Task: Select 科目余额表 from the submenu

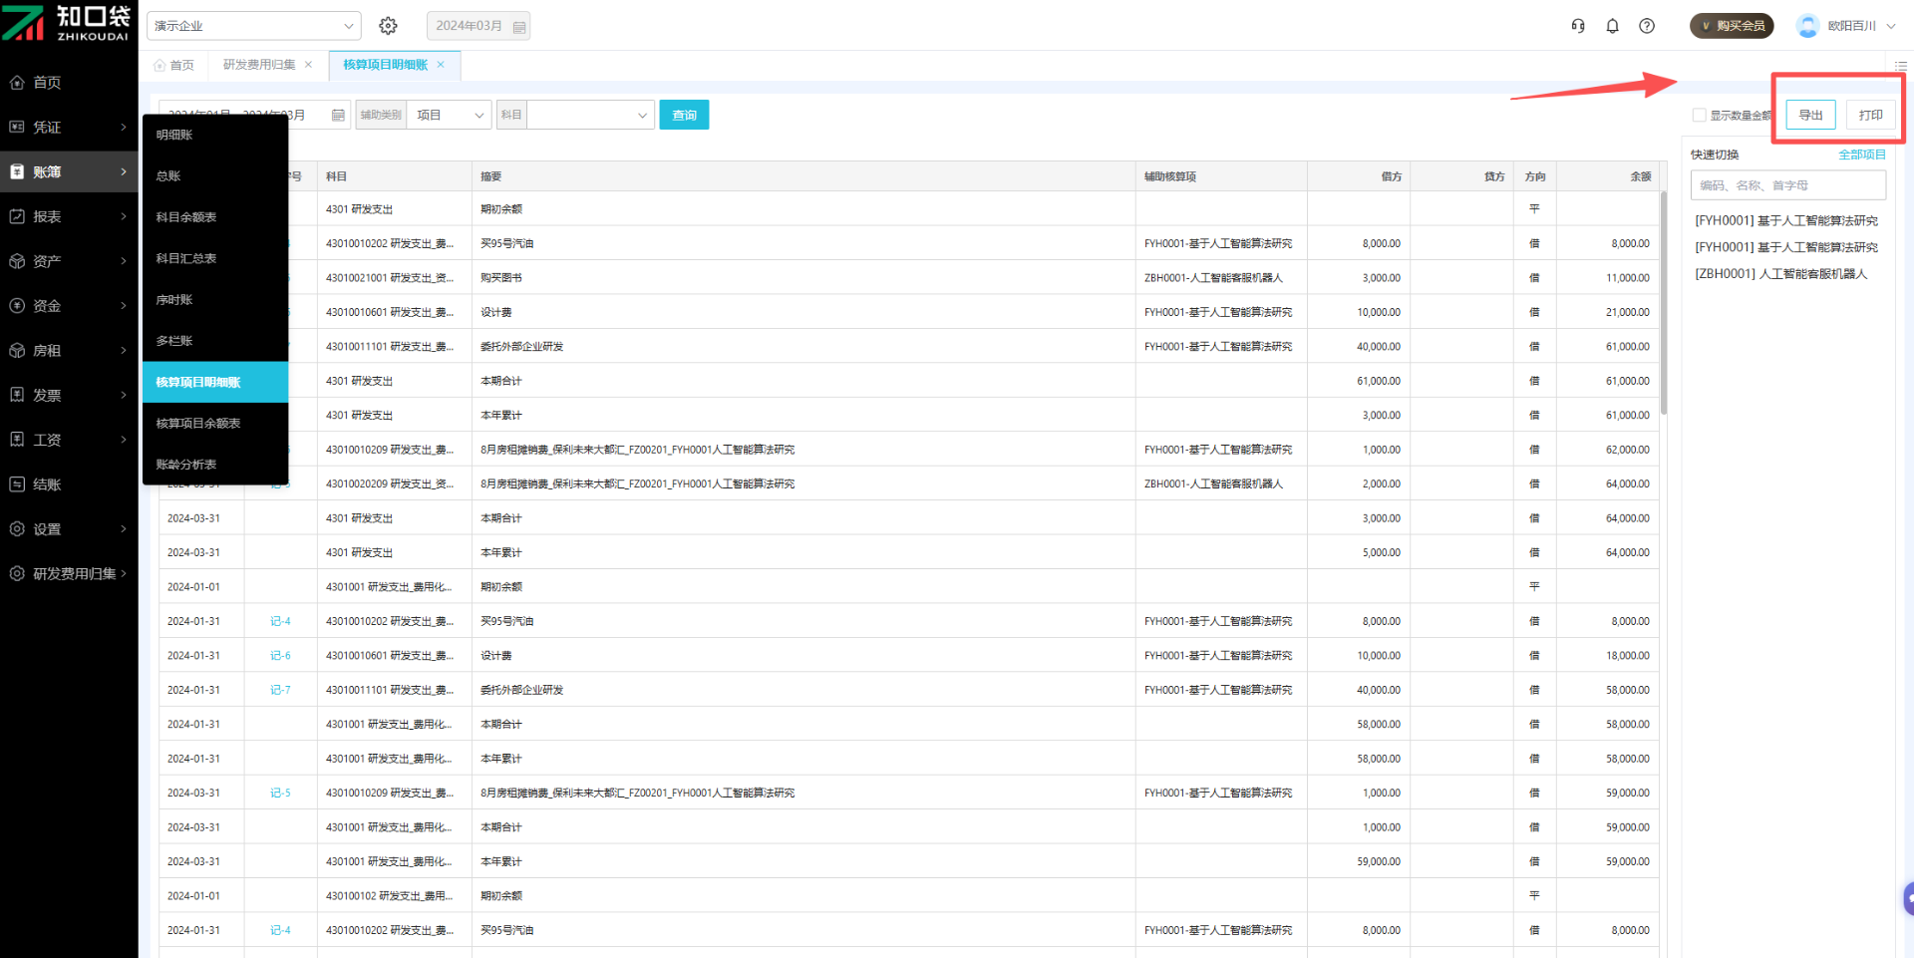Action: click(x=186, y=217)
